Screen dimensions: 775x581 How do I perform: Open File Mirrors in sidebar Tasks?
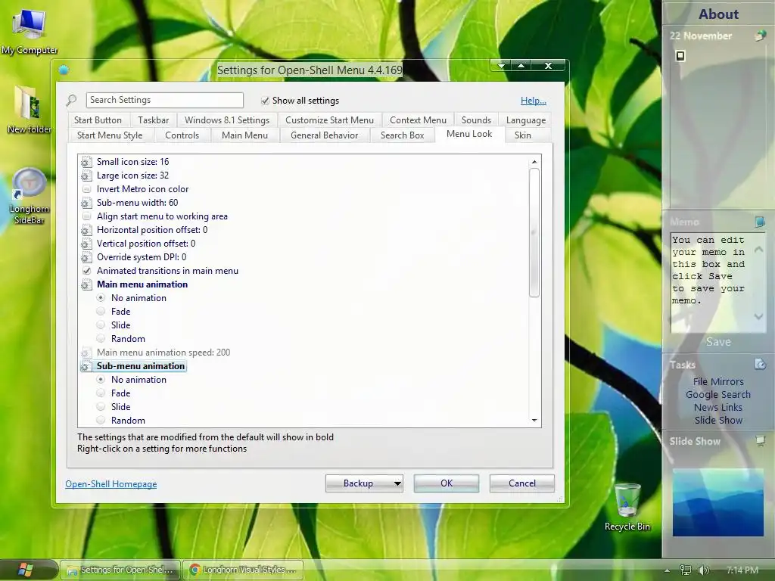point(718,382)
